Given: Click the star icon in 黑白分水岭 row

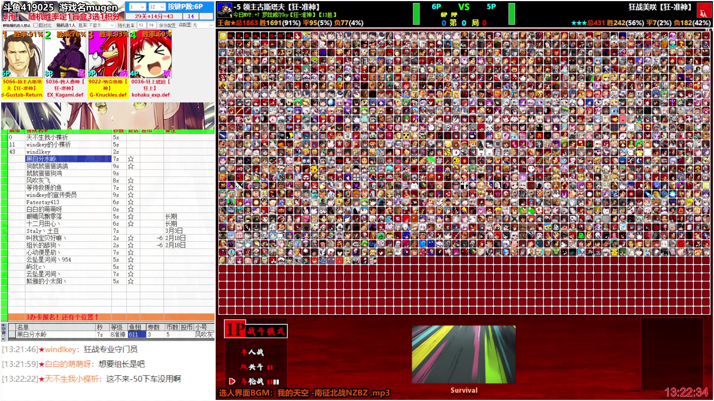Looking at the screenshot, I should click(x=131, y=159).
